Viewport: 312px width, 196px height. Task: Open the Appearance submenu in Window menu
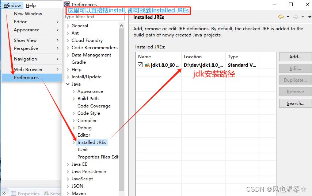coord(32,30)
